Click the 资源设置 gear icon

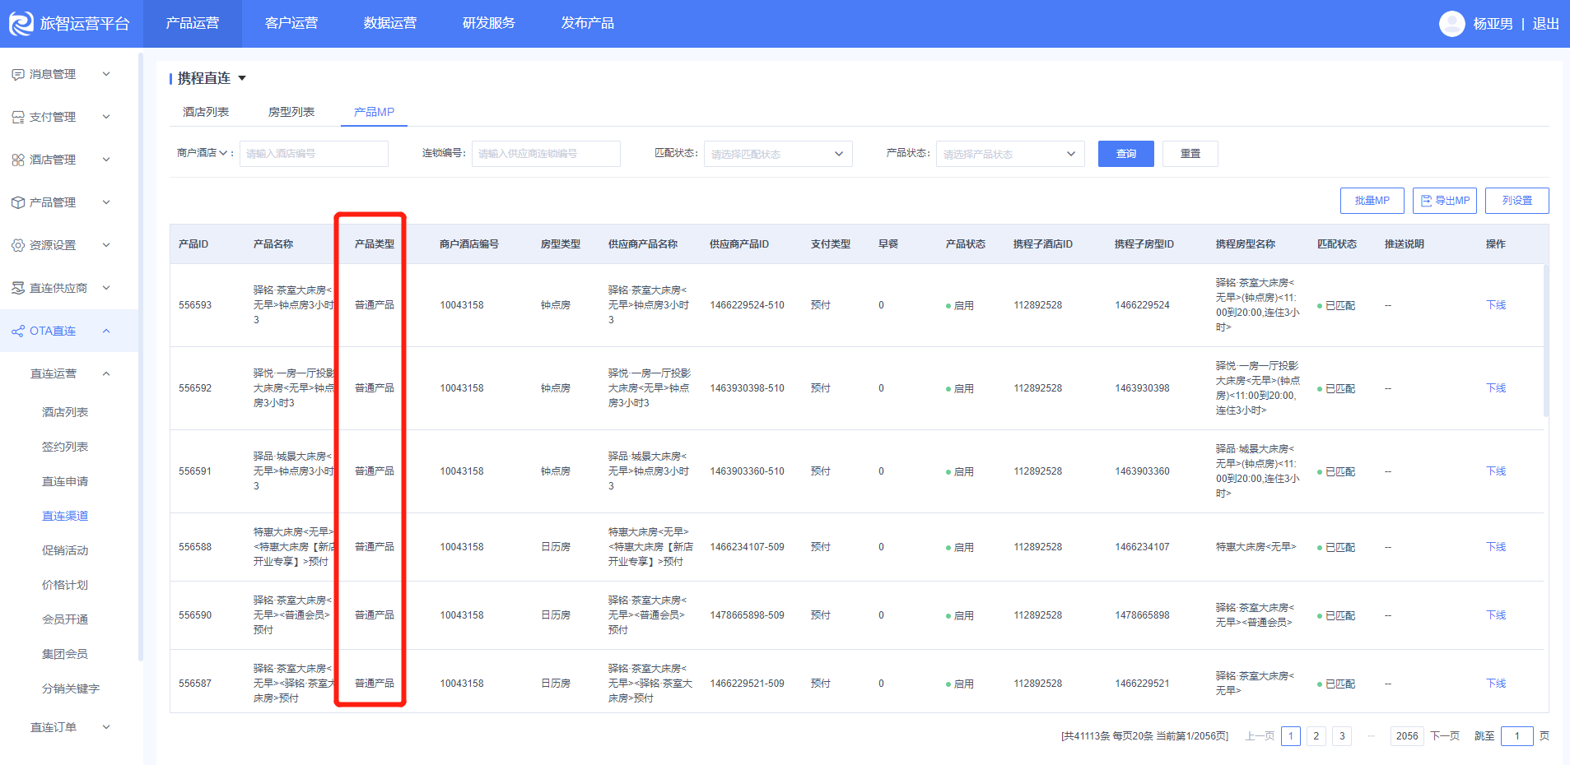pos(18,245)
